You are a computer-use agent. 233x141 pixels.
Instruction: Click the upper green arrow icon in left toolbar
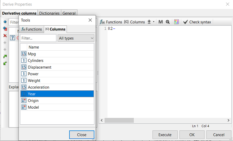click(5, 56)
